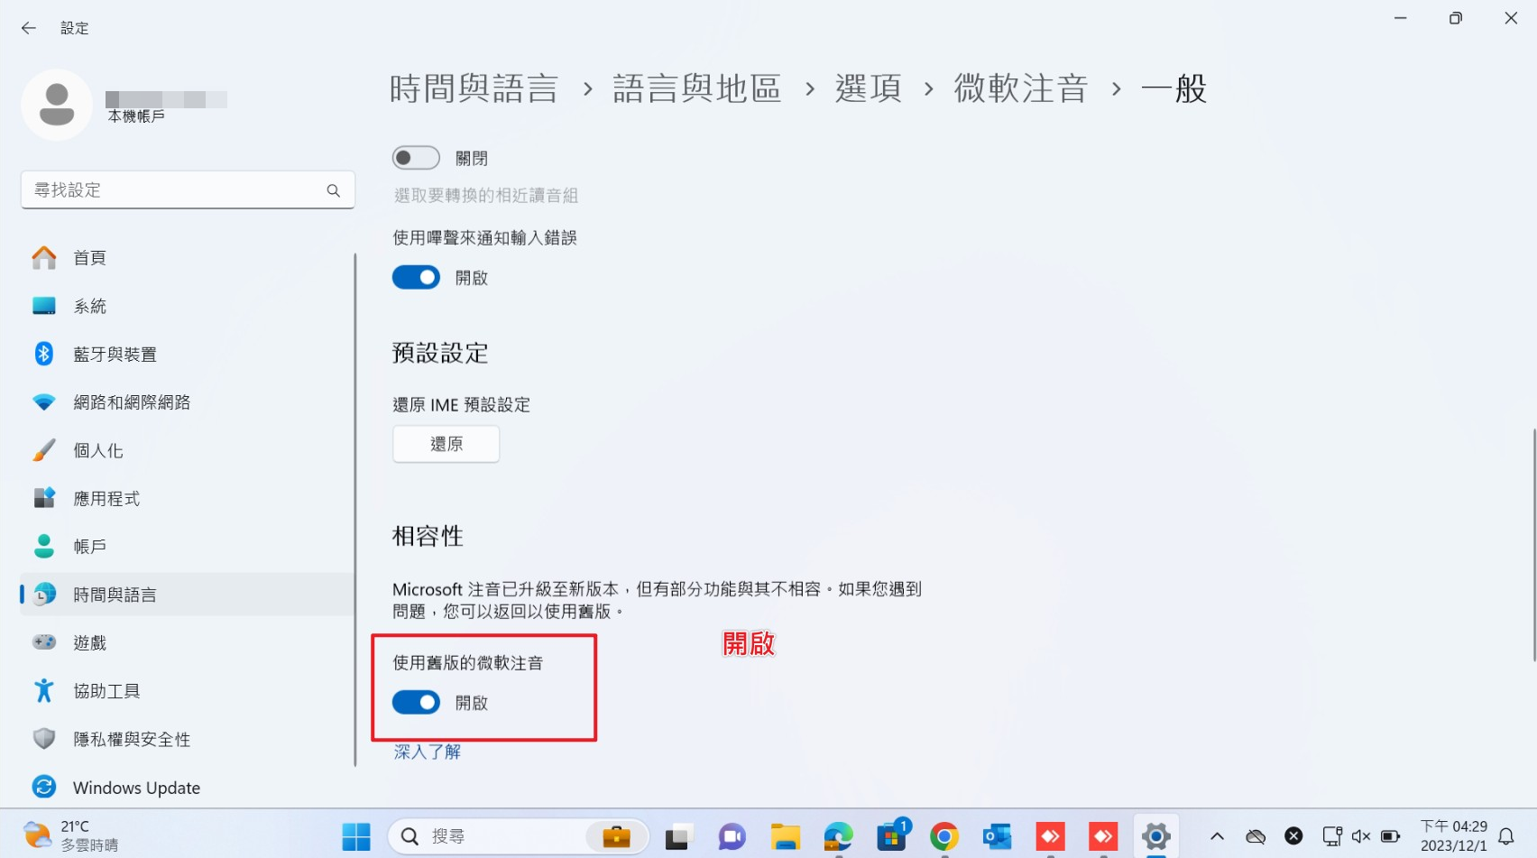
Task: Go to 語言與地區 in the breadcrumb
Action: pyautogui.click(x=696, y=88)
